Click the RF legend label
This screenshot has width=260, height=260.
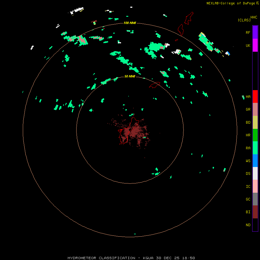tap(248, 32)
